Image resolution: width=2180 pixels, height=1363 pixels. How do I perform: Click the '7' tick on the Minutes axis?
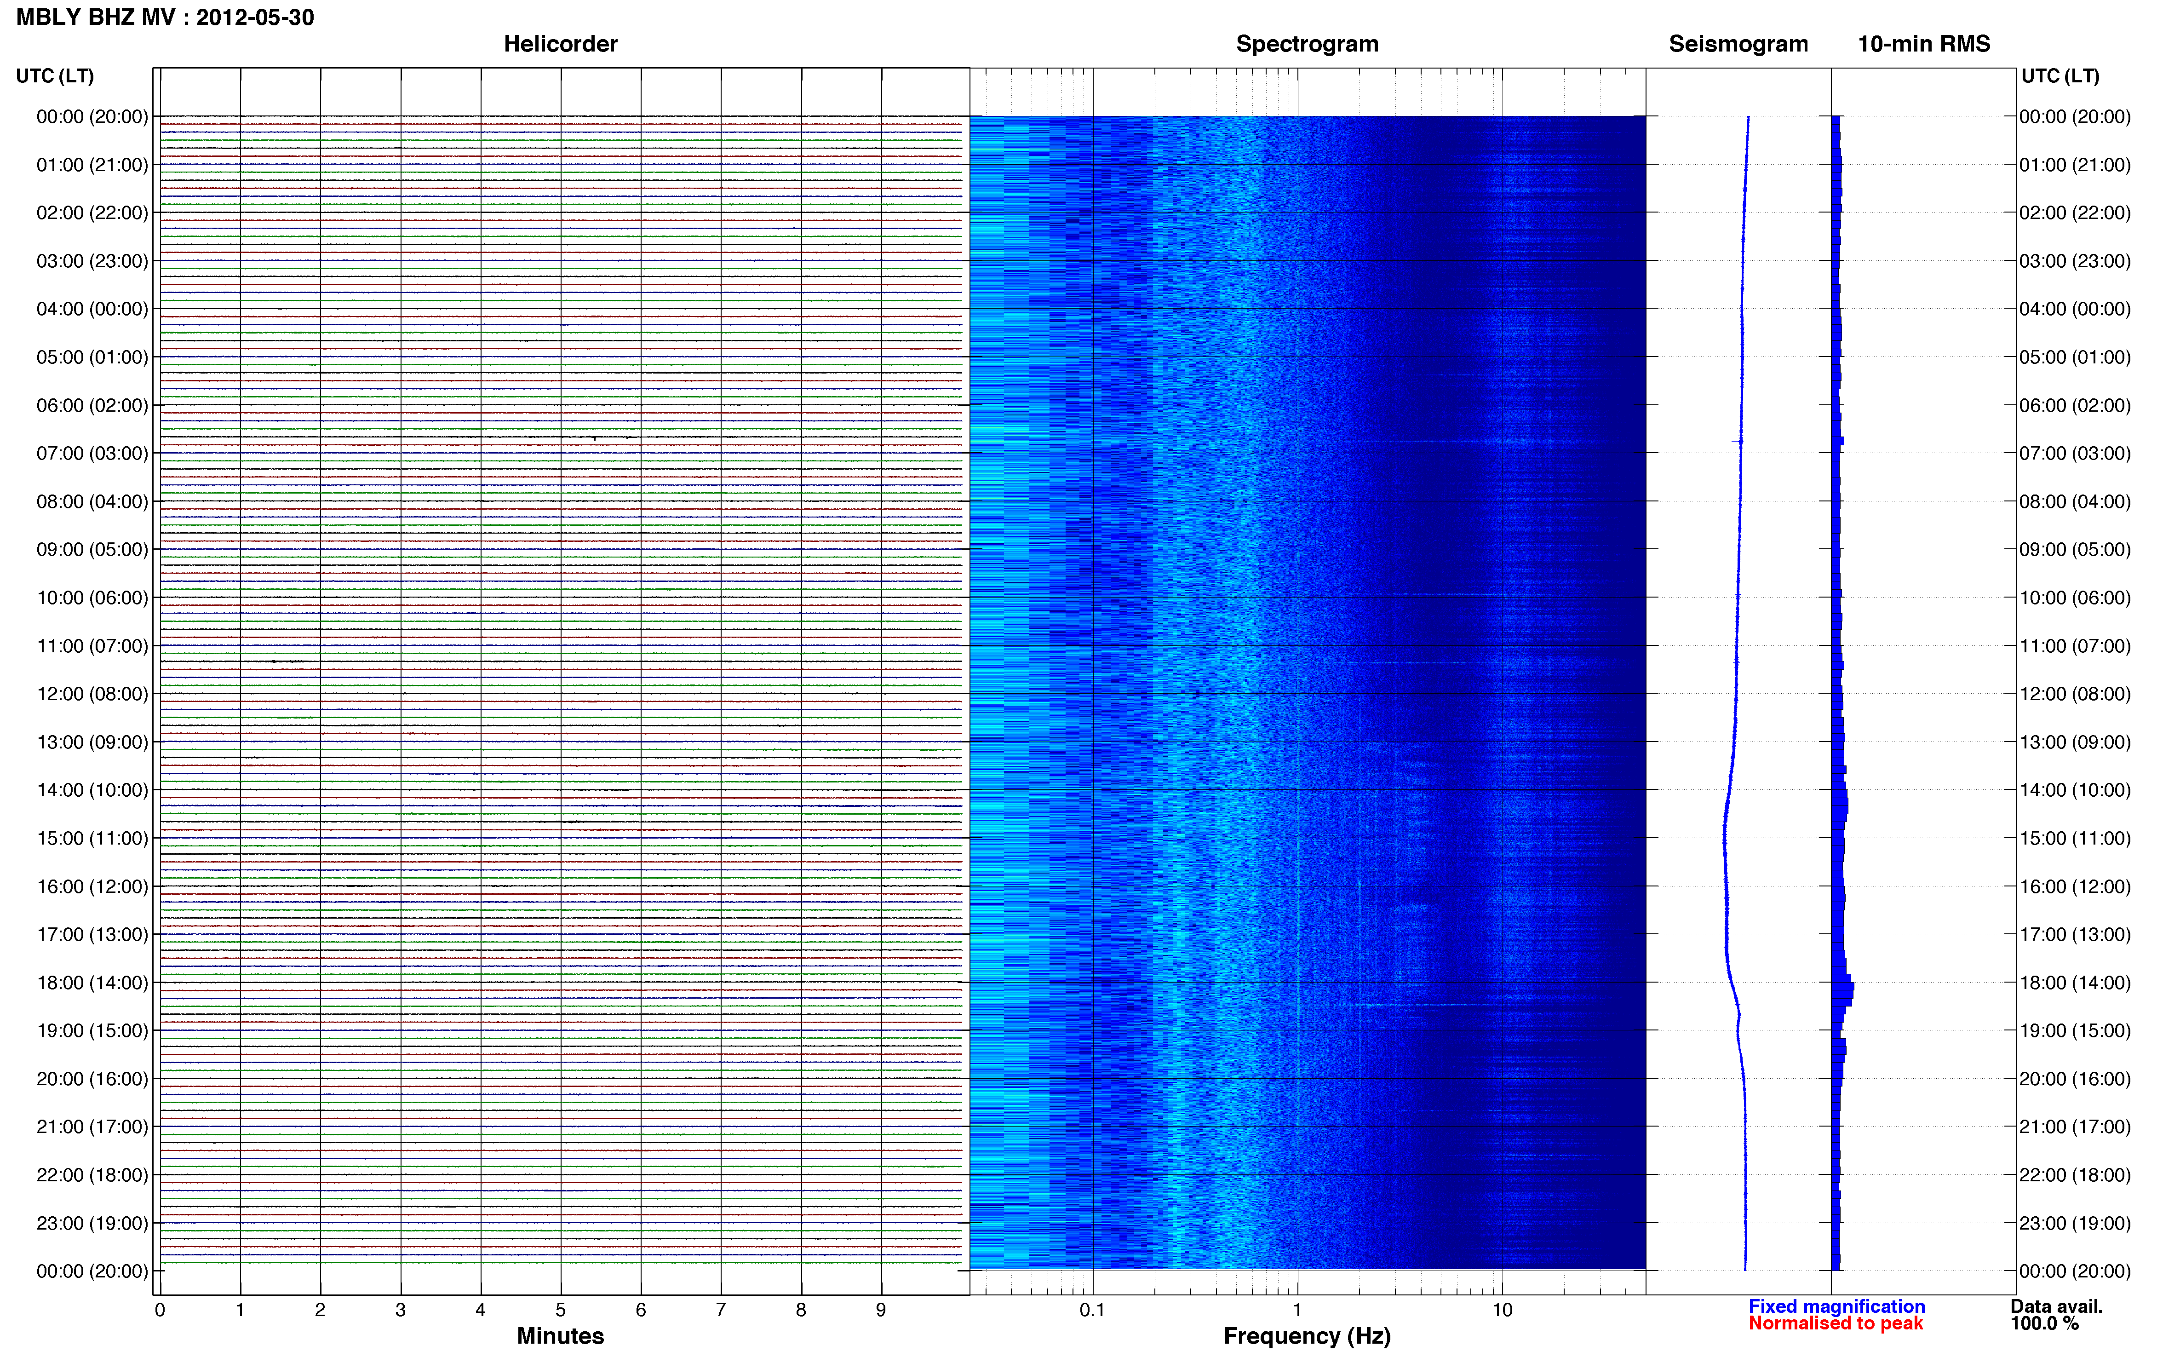(721, 1310)
